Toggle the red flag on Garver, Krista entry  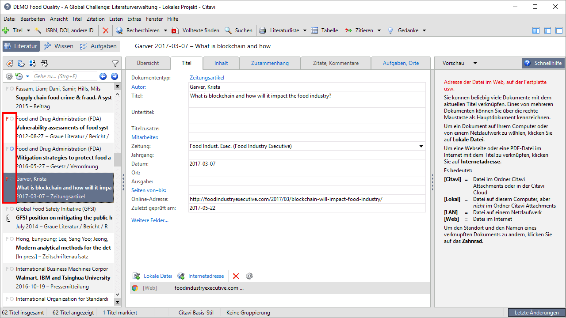[x=7, y=179]
